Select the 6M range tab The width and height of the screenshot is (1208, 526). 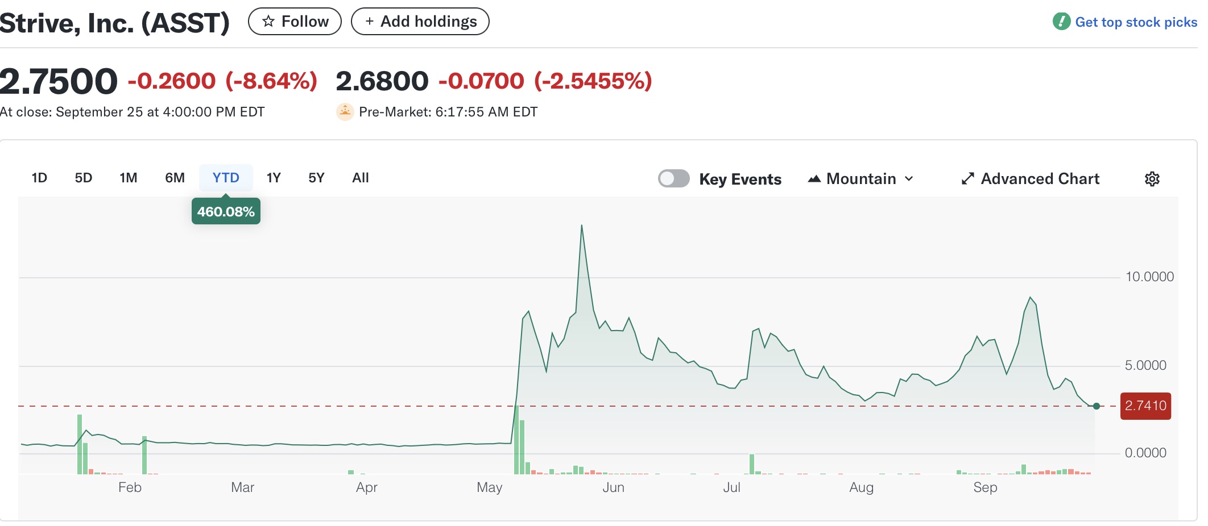[x=175, y=178]
